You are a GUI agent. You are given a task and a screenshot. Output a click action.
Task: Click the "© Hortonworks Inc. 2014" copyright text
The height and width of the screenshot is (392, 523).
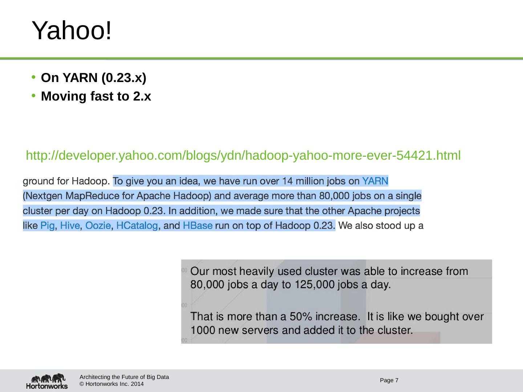point(111,384)
